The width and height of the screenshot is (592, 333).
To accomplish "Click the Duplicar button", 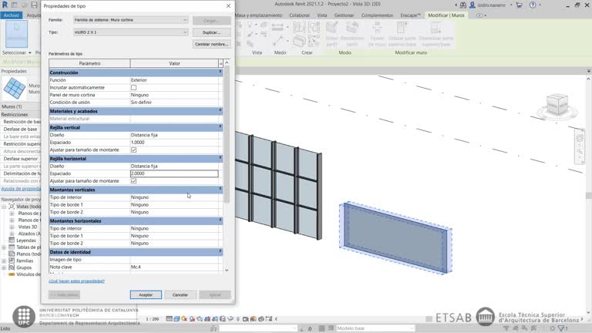I will 211,32.
